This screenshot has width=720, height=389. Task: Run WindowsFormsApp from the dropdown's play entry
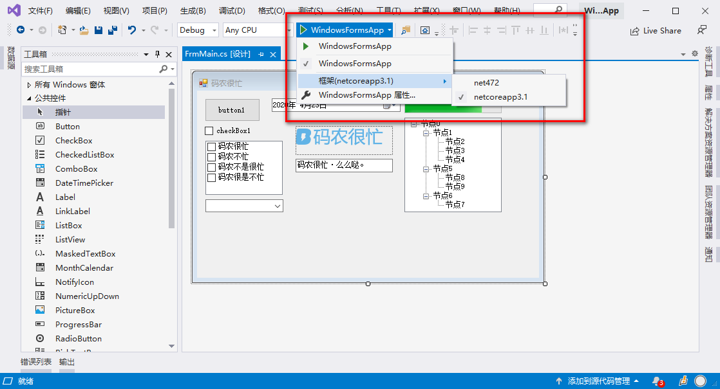pos(375,46)
